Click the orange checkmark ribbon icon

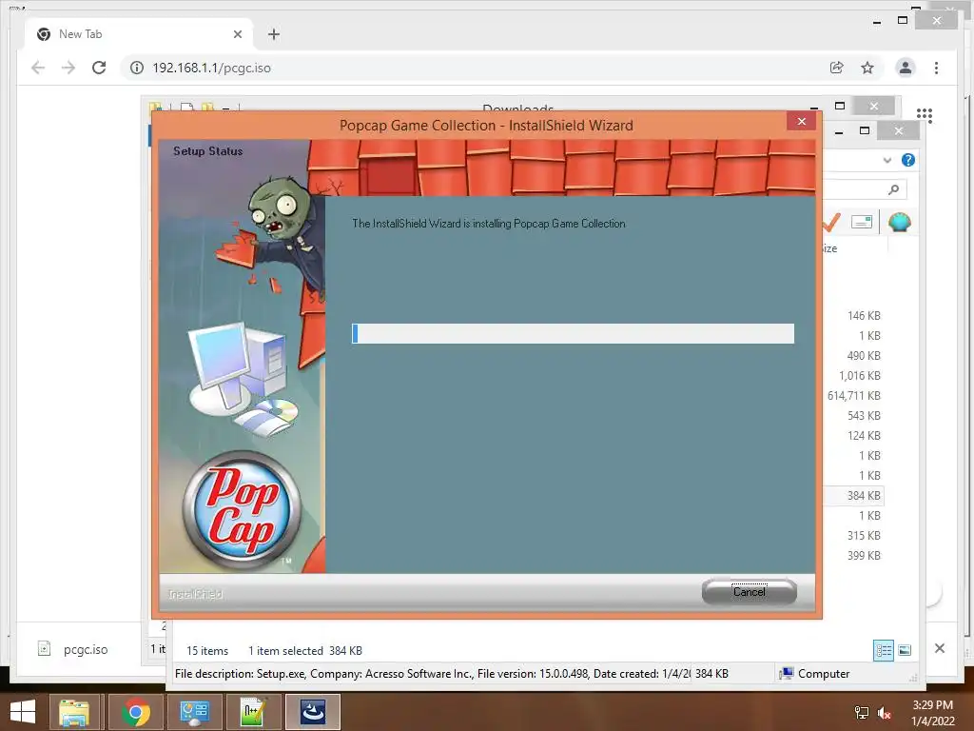point(830,221)
